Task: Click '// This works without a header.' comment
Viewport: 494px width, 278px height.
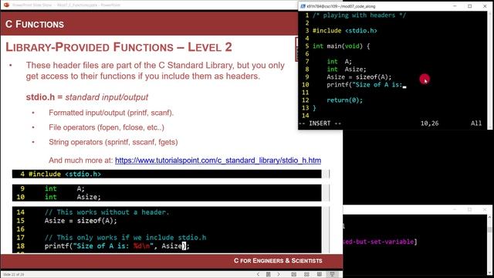Action: [x=107, y=212]
